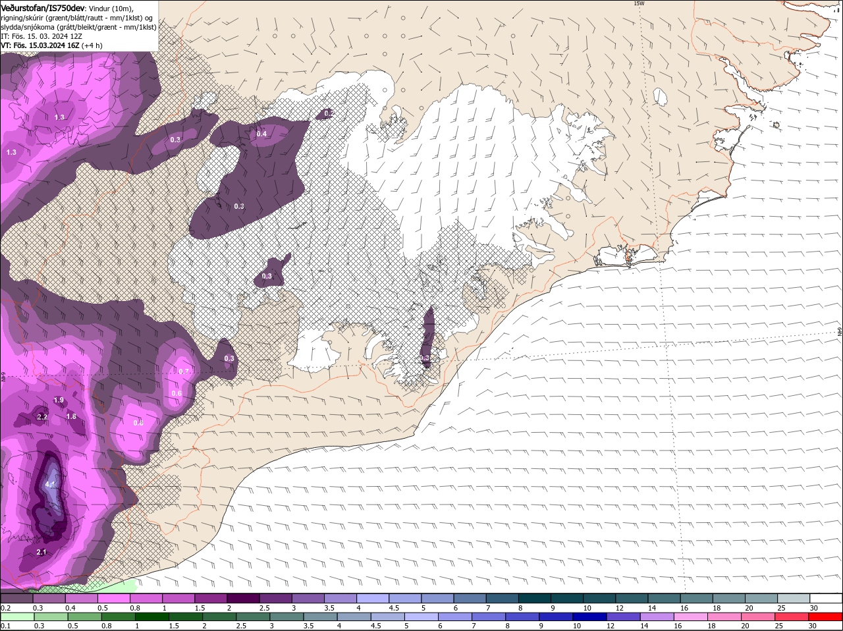Click the '(+4 h)' forecast offset text
Viewport: 843px width, 631px height.
(x=92, y=45)
